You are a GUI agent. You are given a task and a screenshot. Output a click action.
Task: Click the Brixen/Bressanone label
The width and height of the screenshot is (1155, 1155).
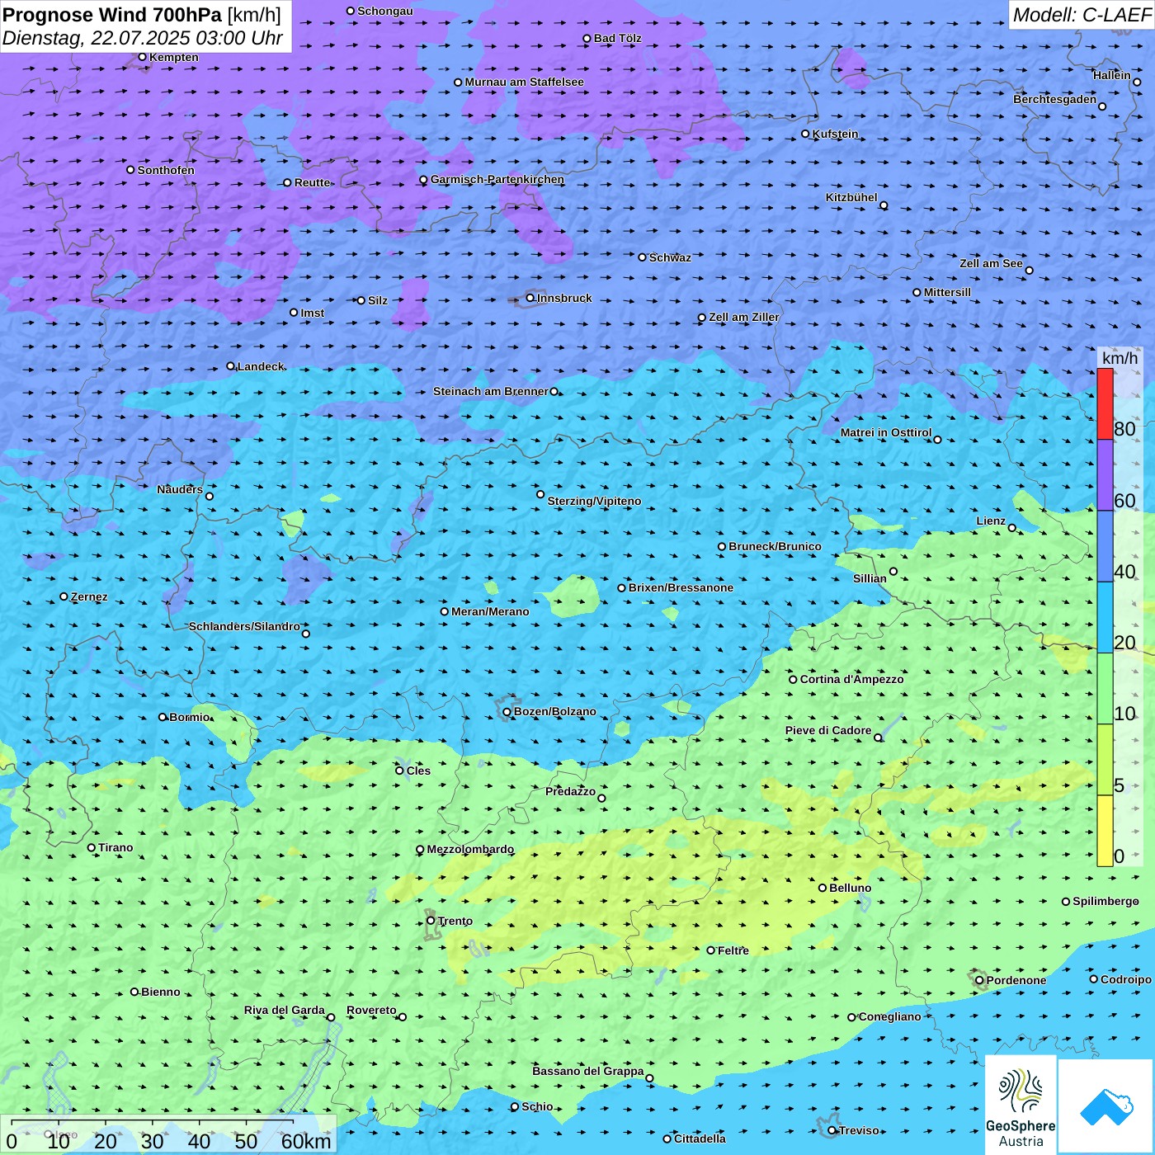click(681, 587)
